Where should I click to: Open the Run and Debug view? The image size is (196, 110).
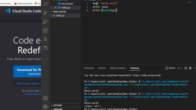45,22
